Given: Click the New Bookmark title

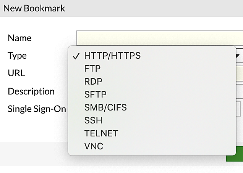Looking at the screenshot, I should (x=34, y=8).
